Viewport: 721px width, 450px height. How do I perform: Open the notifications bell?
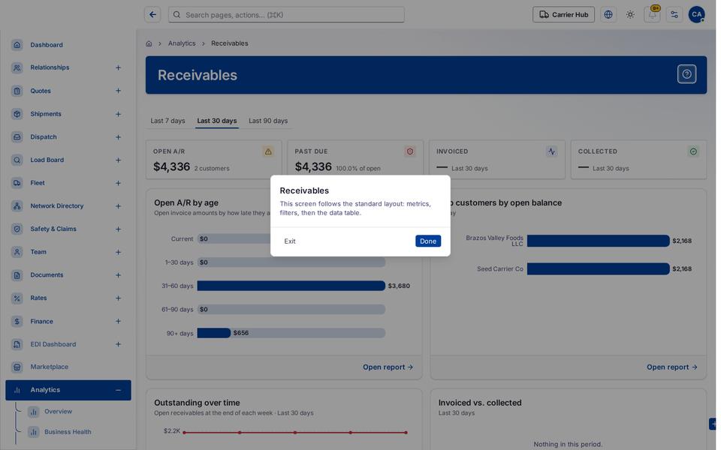click(x=652, y=15)
